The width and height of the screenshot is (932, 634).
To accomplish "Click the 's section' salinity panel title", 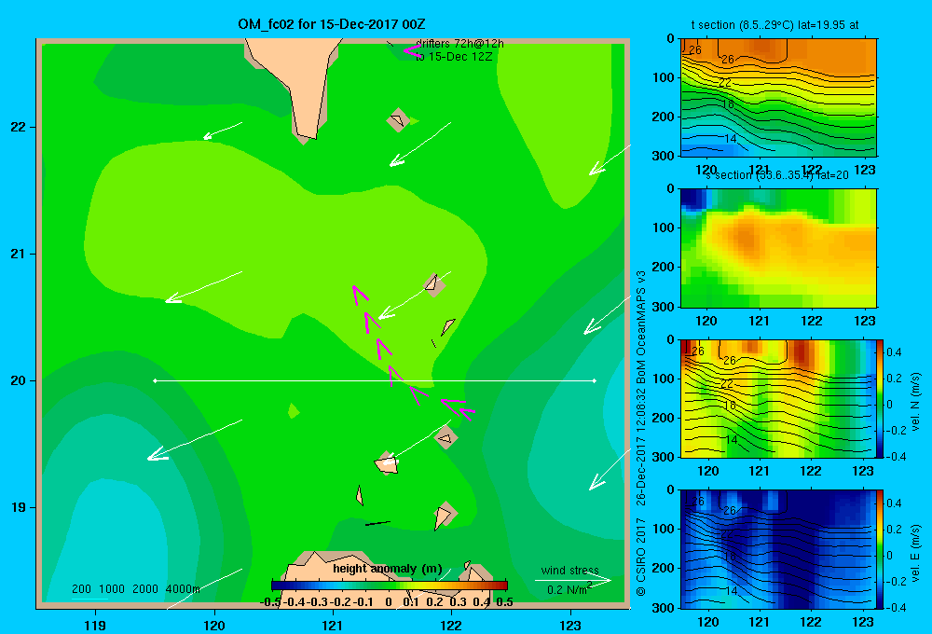I will coord(776,175).
